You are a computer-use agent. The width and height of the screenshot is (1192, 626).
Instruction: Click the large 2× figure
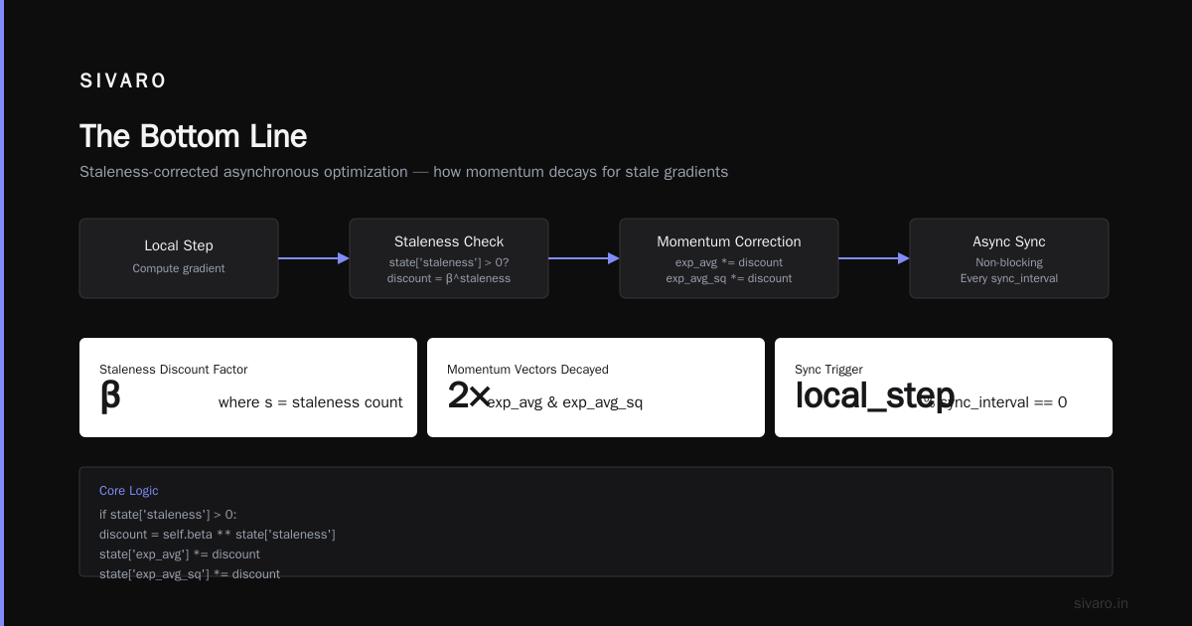469,395
